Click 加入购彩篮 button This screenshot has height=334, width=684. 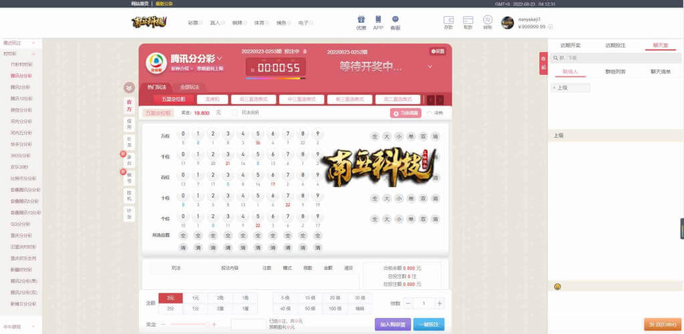(393, 325)
